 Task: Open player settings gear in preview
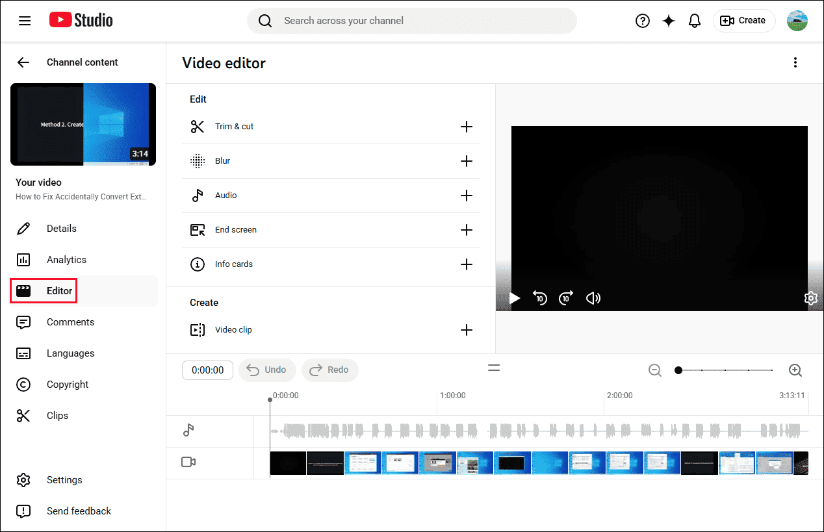(810, 298)
